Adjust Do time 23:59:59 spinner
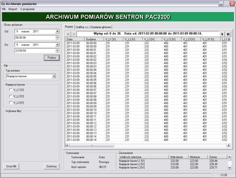Viewport: 236px width, 178px height. [57, 51]
